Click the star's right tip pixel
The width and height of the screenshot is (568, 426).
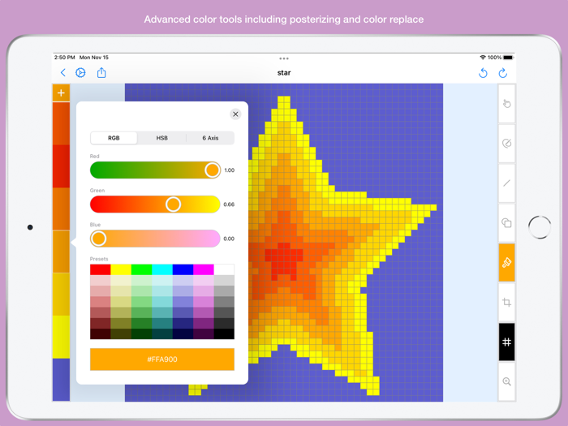coord(433,208)
